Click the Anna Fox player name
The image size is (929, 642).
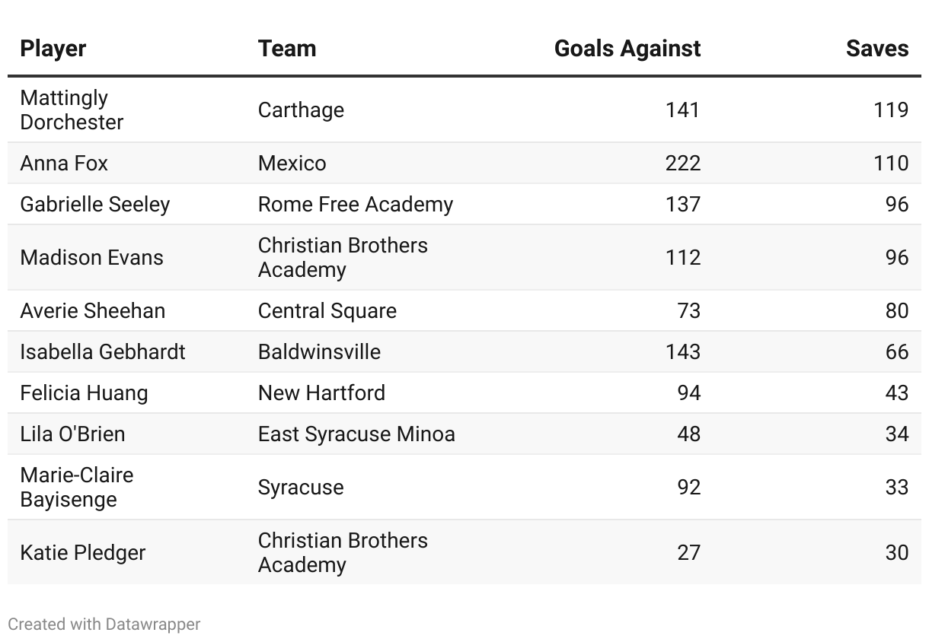point(64,164)
